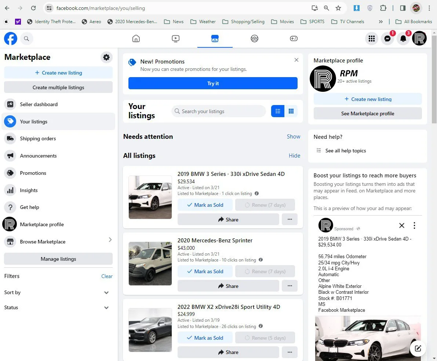This screenshot has width=437, height=361.
Task: Open Marketplace profile sidebar item
Action: (58, 224)
